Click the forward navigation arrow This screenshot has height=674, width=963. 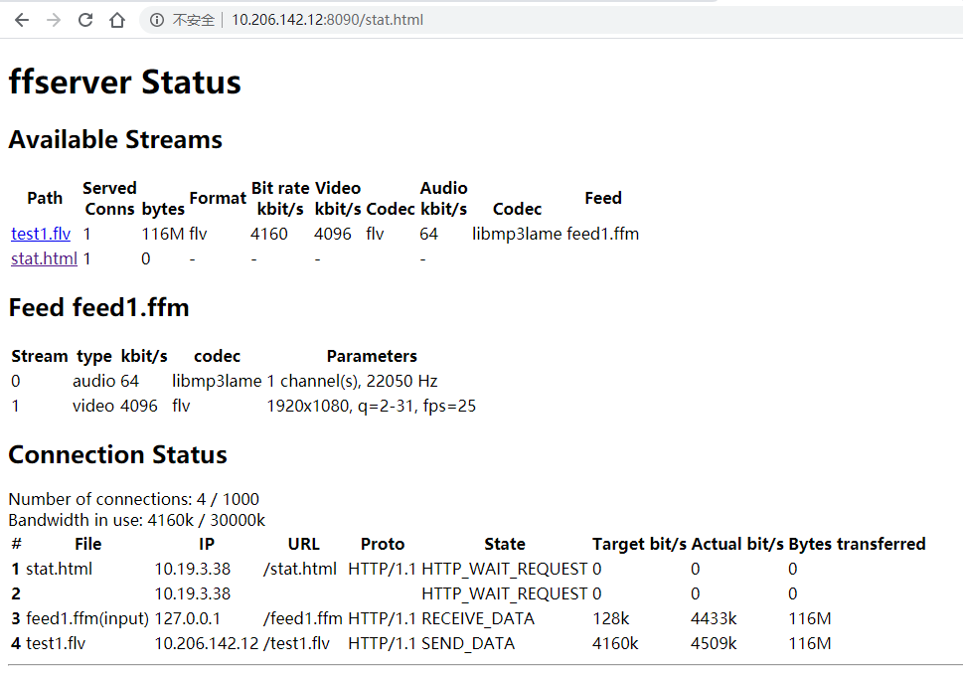[x=53, y=19]
